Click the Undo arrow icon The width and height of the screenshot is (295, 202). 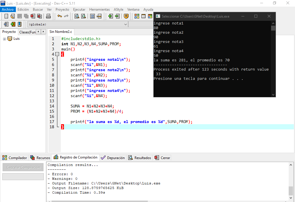(x=60, y=16)
